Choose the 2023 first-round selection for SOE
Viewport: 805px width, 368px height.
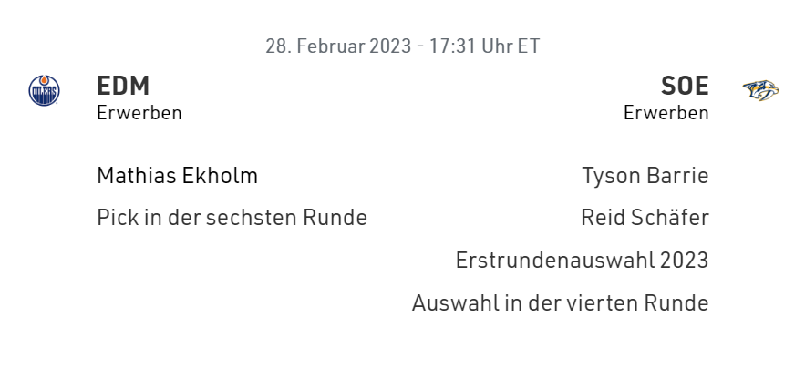(x=582, y=260)
